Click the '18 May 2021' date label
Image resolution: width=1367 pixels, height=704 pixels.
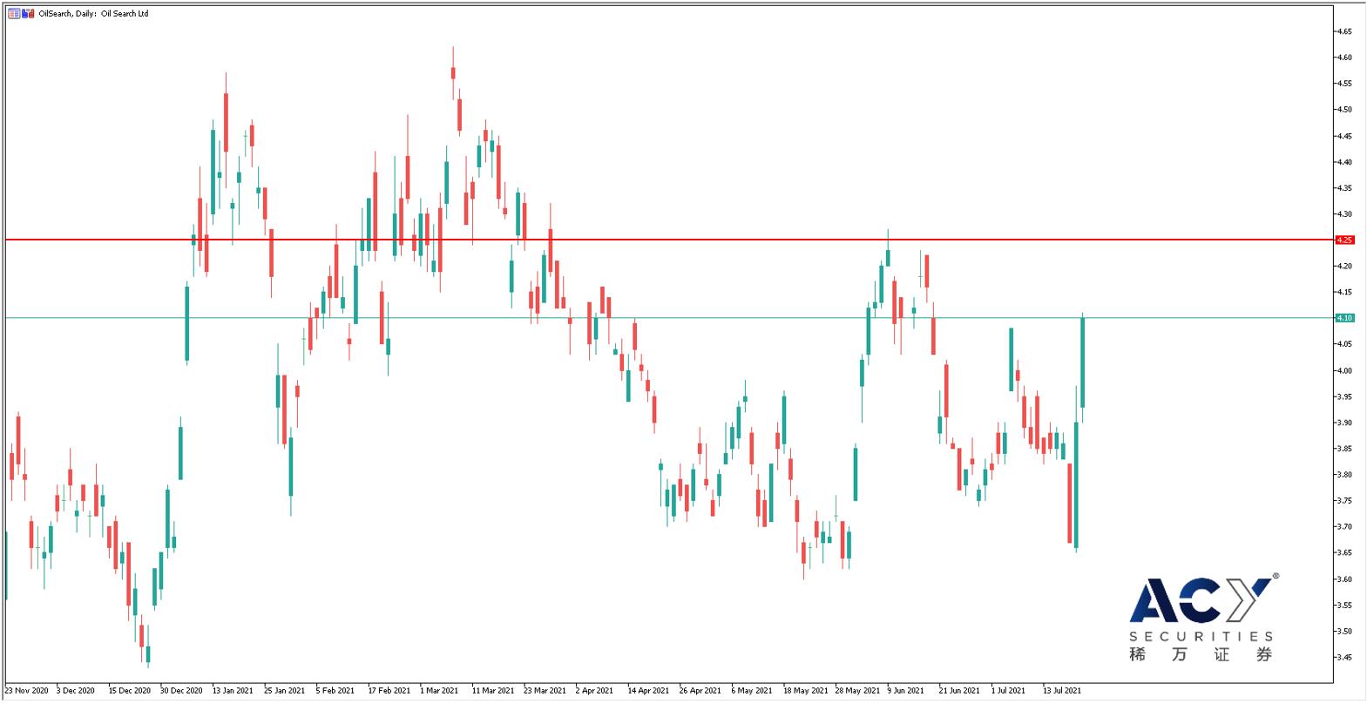click(x=805, y=691)
